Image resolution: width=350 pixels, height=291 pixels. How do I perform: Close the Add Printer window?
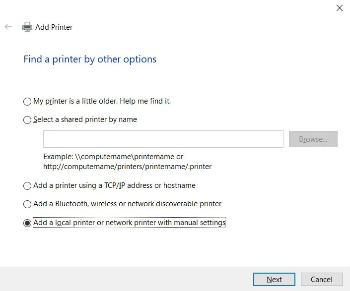pyautogui.click(x=340, y=7)
